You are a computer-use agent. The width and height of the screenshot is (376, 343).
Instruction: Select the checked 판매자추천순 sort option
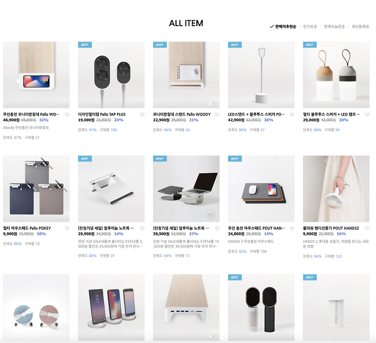coord(283,26)
